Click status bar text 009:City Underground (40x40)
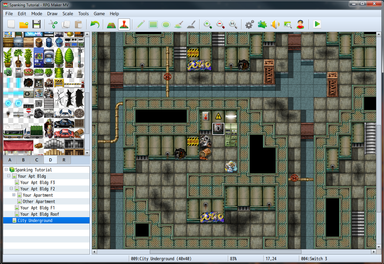 pyautogui.click(x=161, y=259)
